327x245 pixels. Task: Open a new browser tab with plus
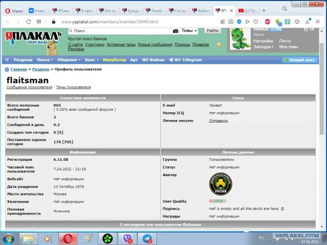pyautogui.click(x=264, y=10)
